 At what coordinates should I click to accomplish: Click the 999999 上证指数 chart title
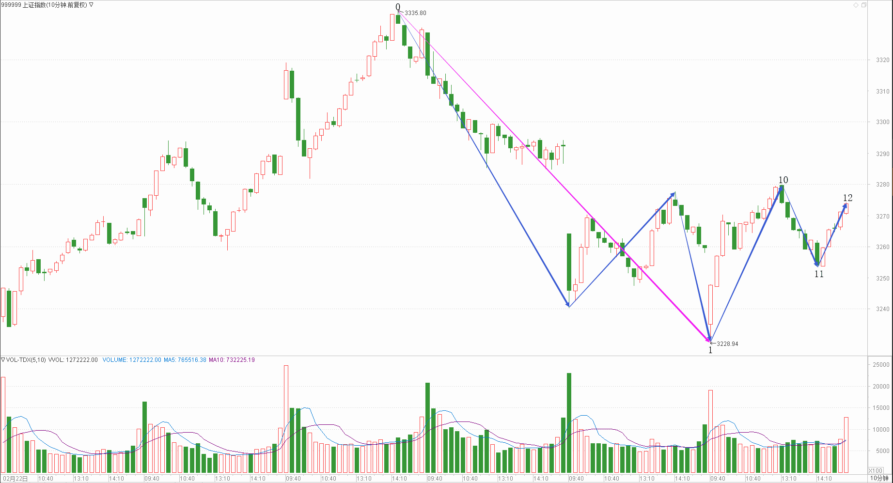point(44,5)
